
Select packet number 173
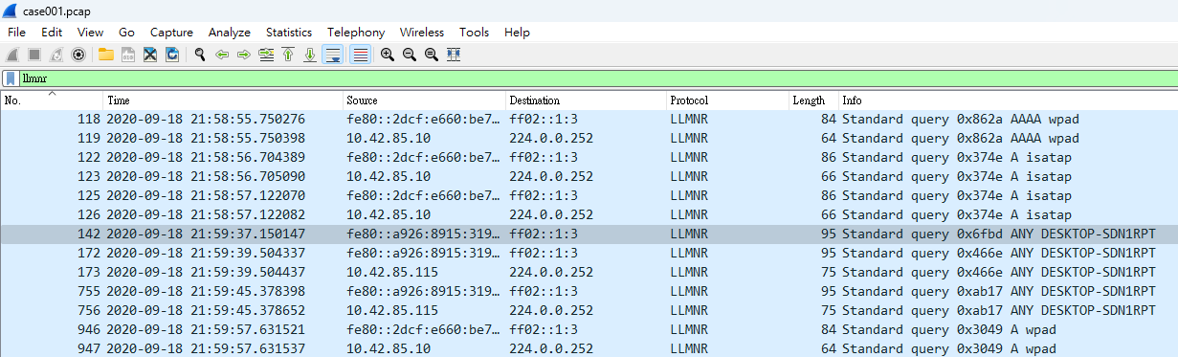(589, 273)
